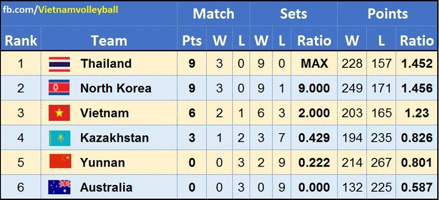
Task: Select the Yunnan red flag icon
Action: [x=59, y=162]
